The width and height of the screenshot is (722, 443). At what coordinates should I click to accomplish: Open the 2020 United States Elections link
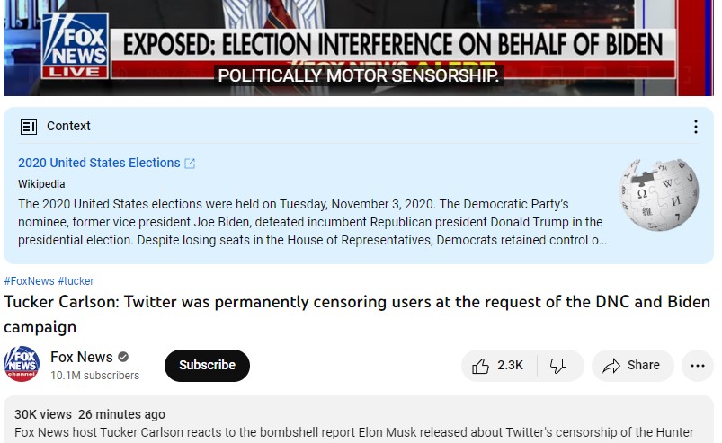click(99, 163)
